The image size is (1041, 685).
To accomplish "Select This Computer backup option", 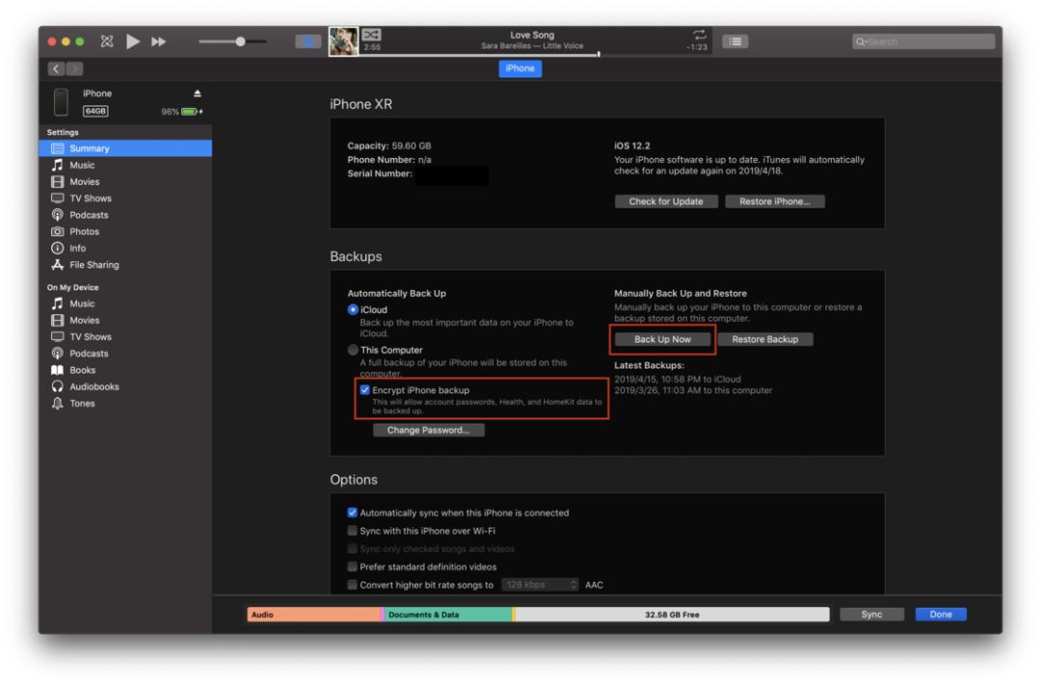I will pyautogui.click(x=353, y=350).
